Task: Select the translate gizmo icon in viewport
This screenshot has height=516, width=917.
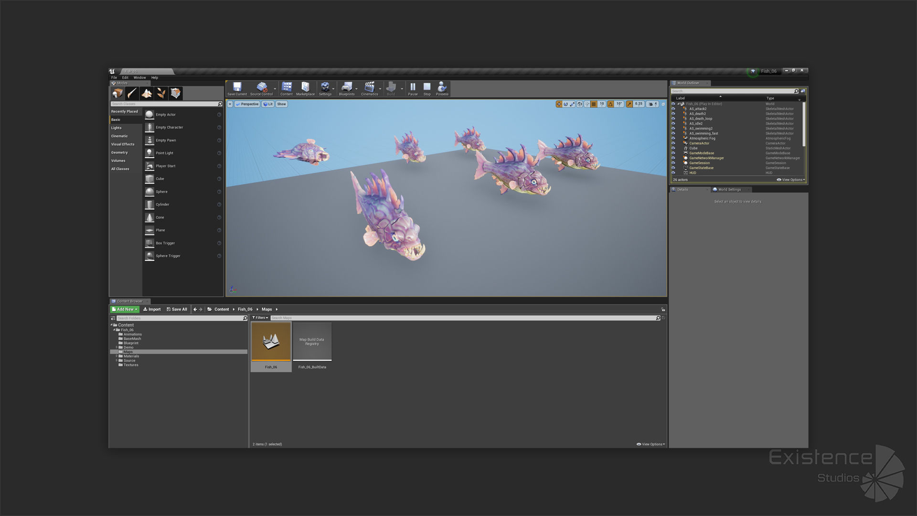Action: tap(559, 104)
